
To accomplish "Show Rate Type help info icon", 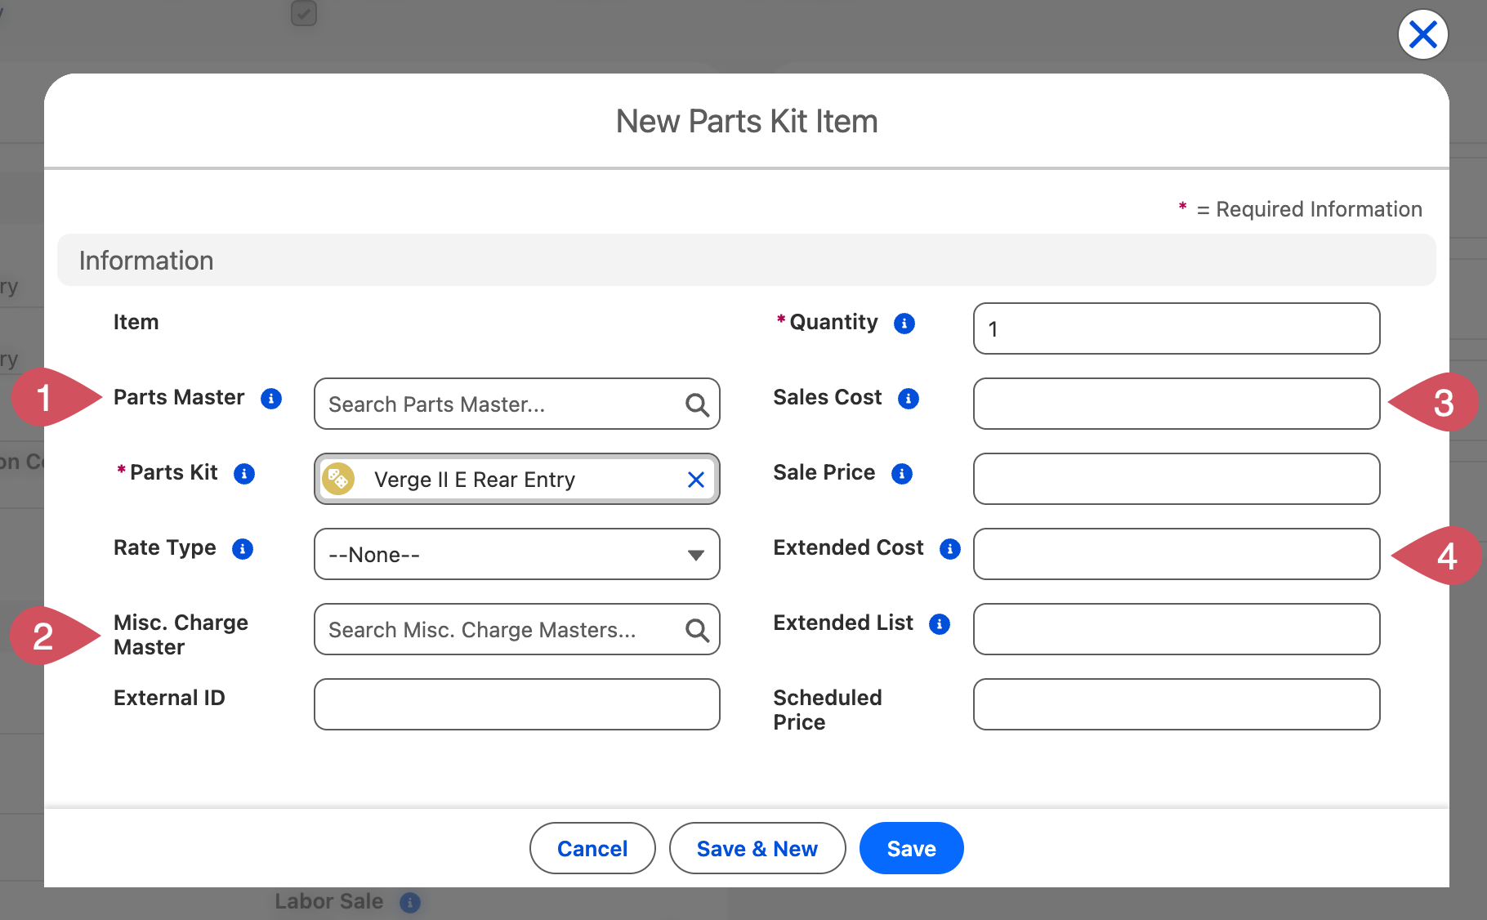I will [x=243, y=549].
